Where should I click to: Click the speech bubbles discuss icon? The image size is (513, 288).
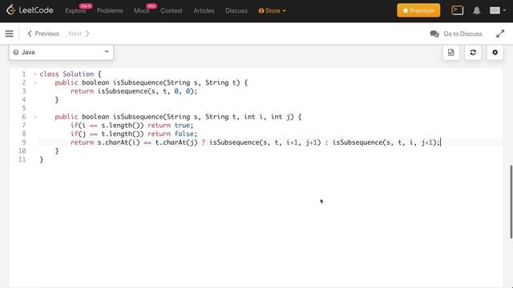pos(434,34)
